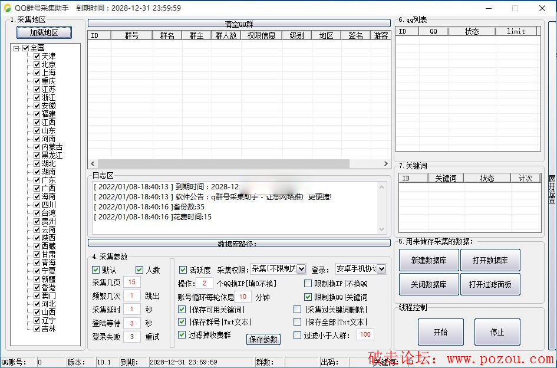The height and width of the screenshot is (368, 557).
Task: Sort by 权限信息 column header
Action: [262, 35]
